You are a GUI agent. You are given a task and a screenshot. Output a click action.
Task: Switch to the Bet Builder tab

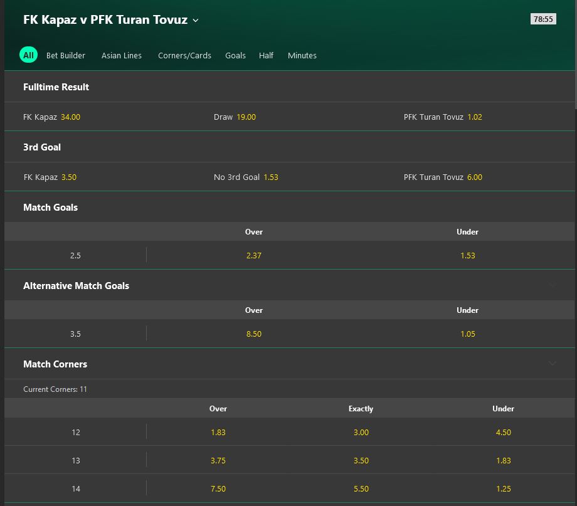65,56
